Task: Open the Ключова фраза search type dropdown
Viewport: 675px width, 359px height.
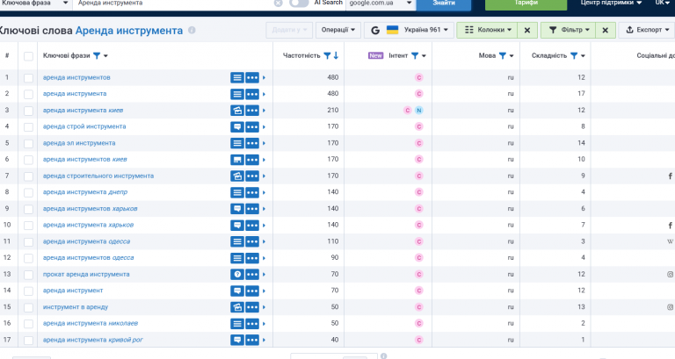Action: [x=35, y=3]
